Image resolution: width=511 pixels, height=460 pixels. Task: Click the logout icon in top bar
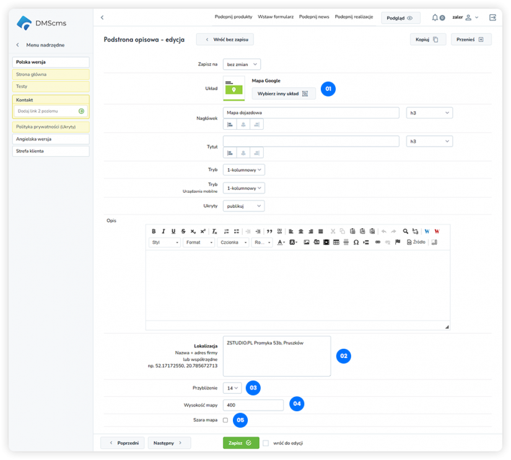(492, 18)
